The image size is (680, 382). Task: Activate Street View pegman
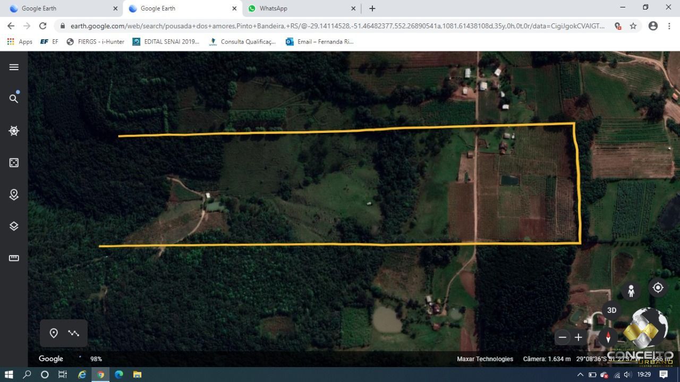pos(631,291)
